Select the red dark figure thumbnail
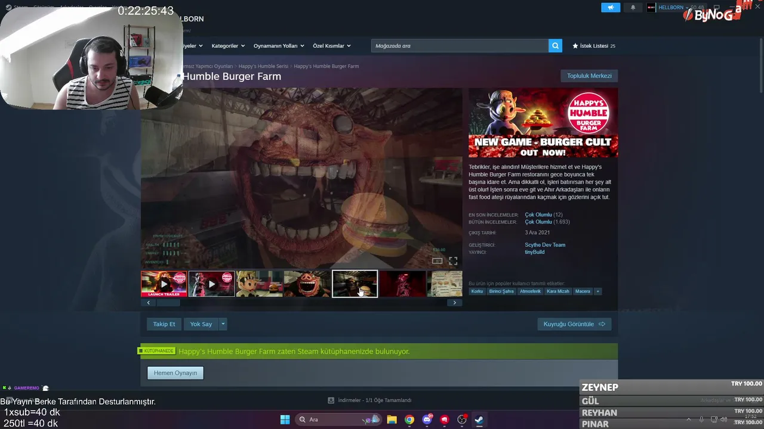 pos(403,284)
